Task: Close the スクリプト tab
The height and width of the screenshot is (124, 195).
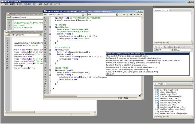Action: click(x=161, y=47)
